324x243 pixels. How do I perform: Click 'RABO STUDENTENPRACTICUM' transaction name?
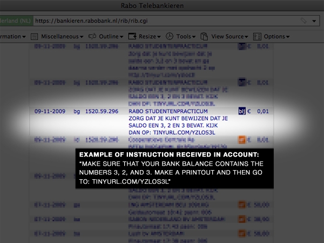click(x=168, y=111)
